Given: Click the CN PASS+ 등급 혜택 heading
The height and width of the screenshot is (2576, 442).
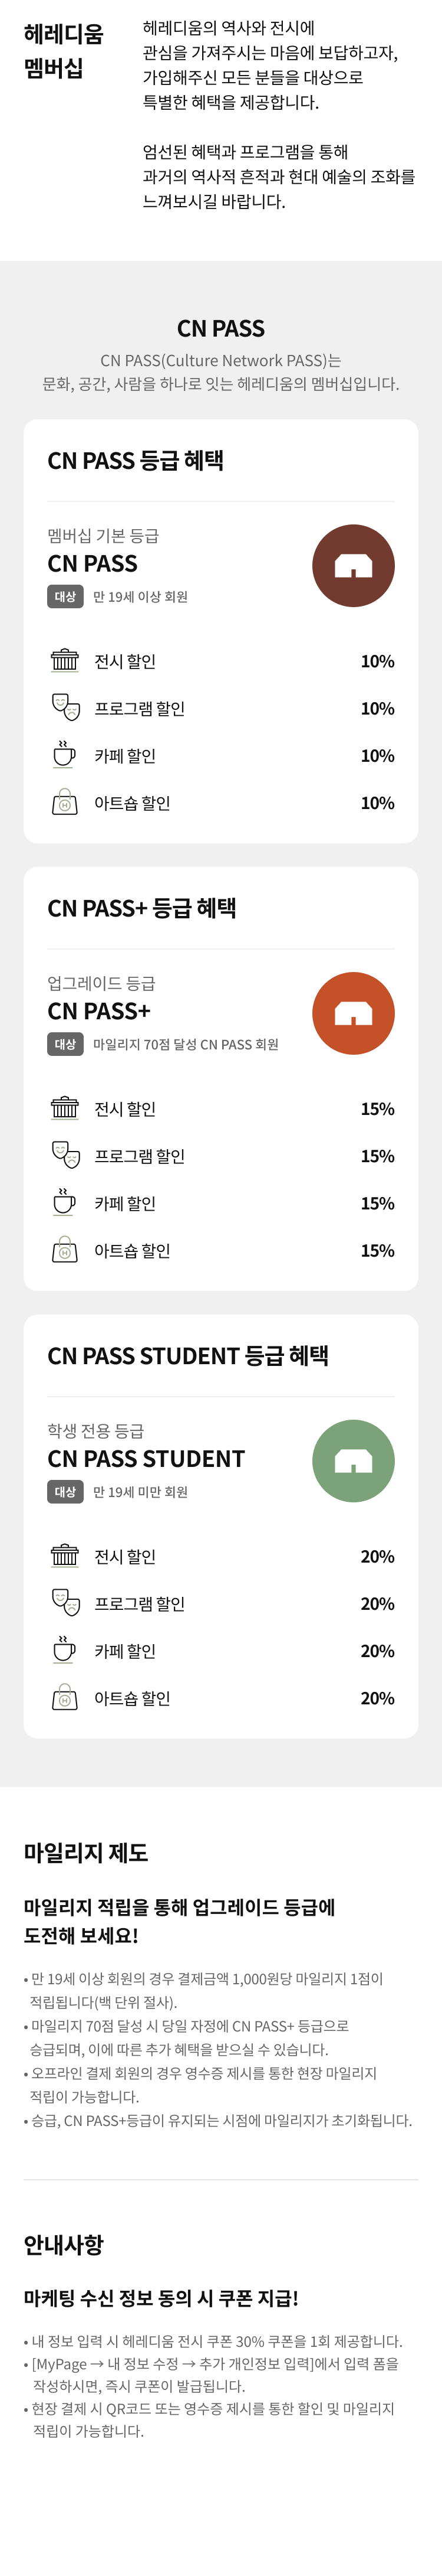Looking at the screenshot, I should pos(141,908).
